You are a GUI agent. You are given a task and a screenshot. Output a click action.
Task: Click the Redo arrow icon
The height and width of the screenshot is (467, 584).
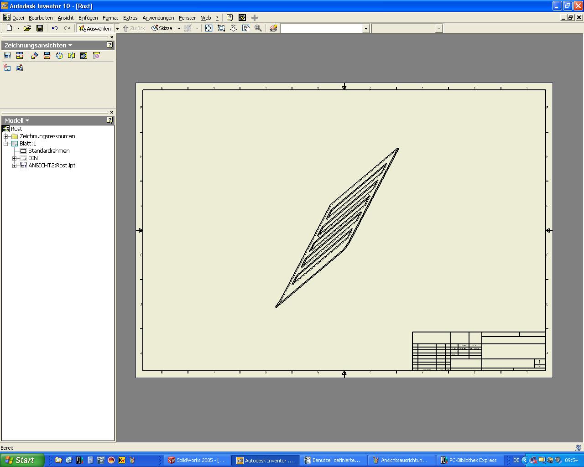pos(67,28)
